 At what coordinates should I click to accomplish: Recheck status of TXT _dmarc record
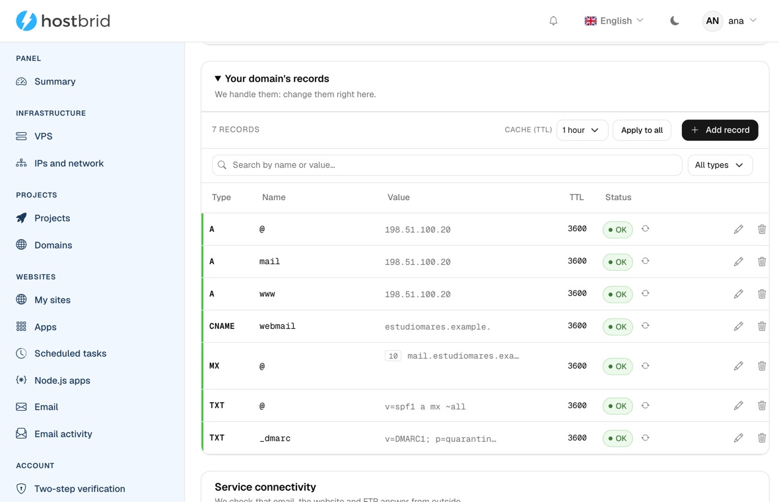tap(645, 438)
